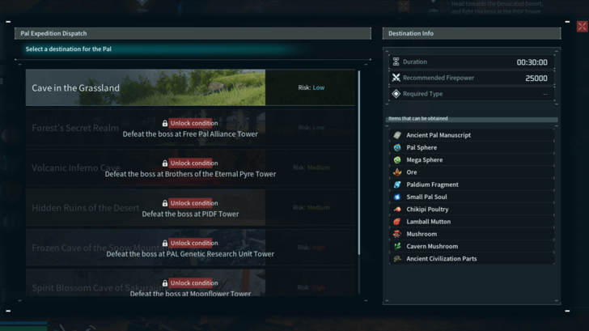Select the locked Forest's Secret Realm destination
This screenshot has width=589, height=331.
190,128
